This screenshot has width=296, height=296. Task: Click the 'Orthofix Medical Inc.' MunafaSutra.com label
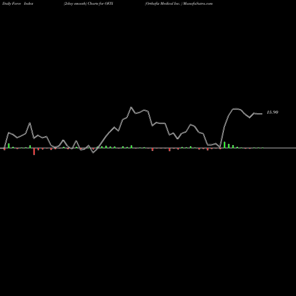click(179, 4)
